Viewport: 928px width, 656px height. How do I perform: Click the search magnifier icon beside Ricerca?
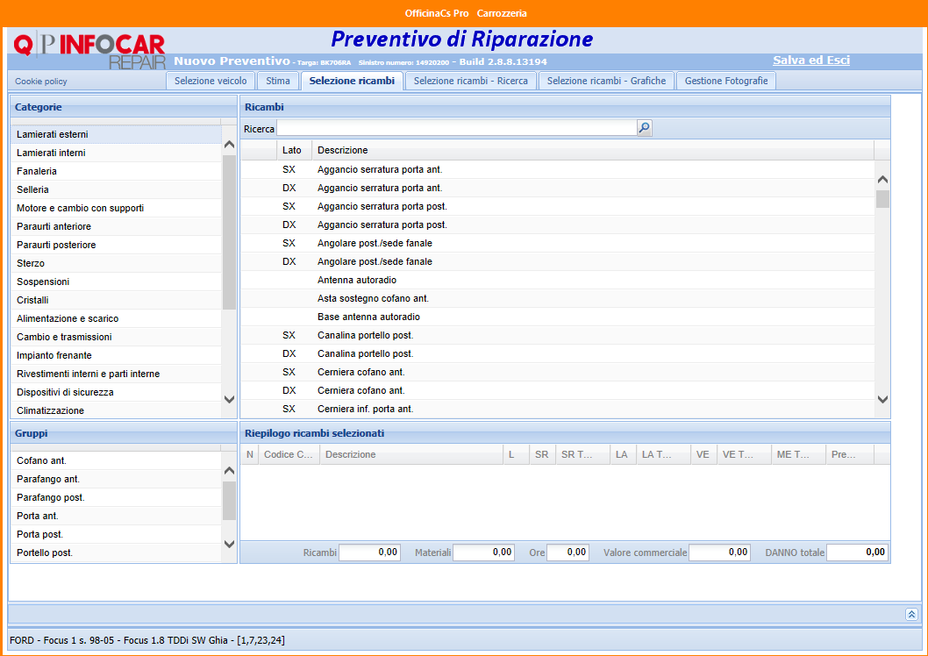[x=645, y=128]
